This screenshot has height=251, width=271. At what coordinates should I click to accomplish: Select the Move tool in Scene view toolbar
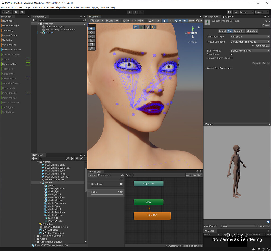(91, 32)
